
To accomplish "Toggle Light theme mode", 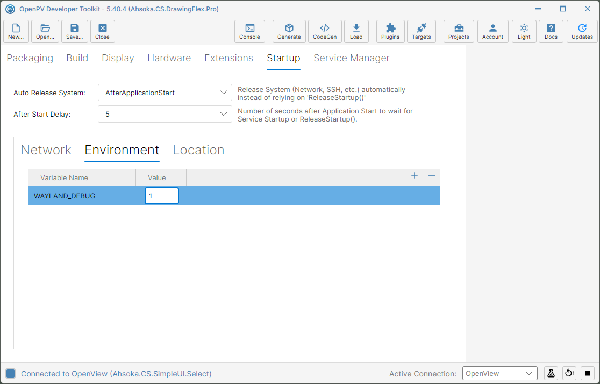I will pyautogui.click(x=524, y=31).
